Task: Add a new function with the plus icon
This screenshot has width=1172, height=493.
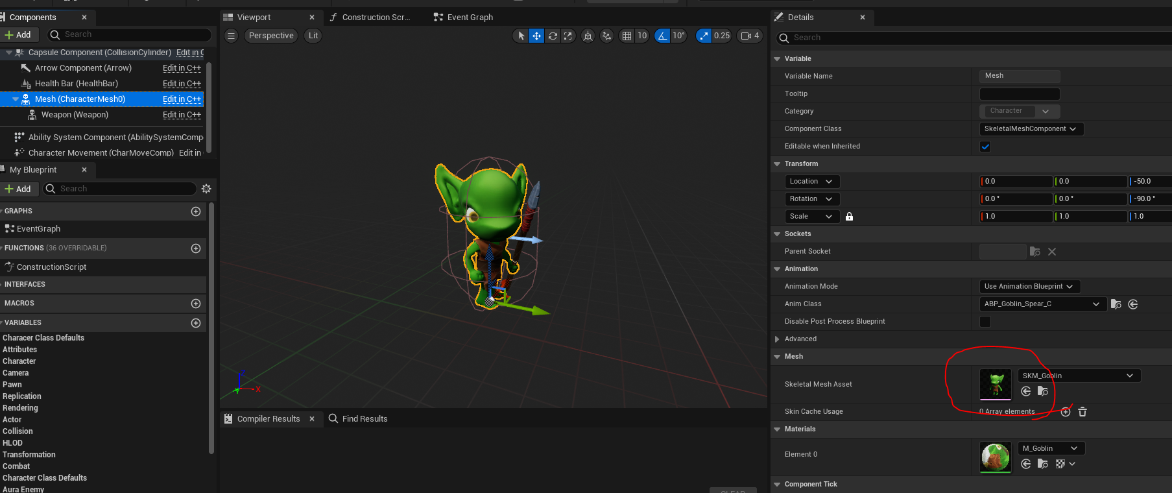Action: coord(196,248)
